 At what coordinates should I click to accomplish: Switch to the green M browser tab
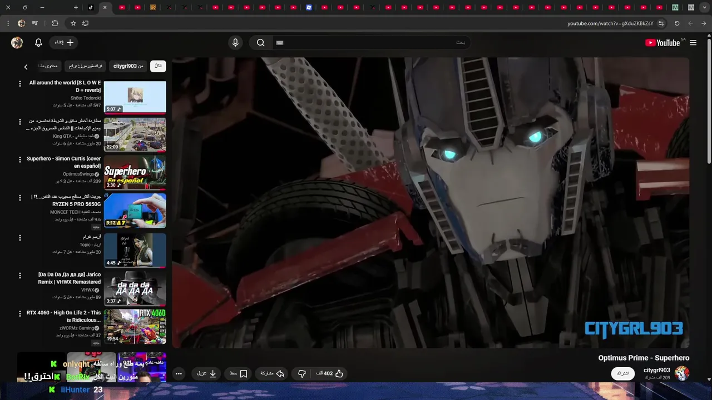coord(675,7)
